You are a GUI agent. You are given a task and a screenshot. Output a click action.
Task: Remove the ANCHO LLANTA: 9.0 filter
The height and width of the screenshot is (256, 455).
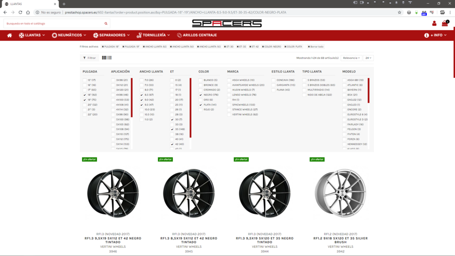click(x=171, y=46)
